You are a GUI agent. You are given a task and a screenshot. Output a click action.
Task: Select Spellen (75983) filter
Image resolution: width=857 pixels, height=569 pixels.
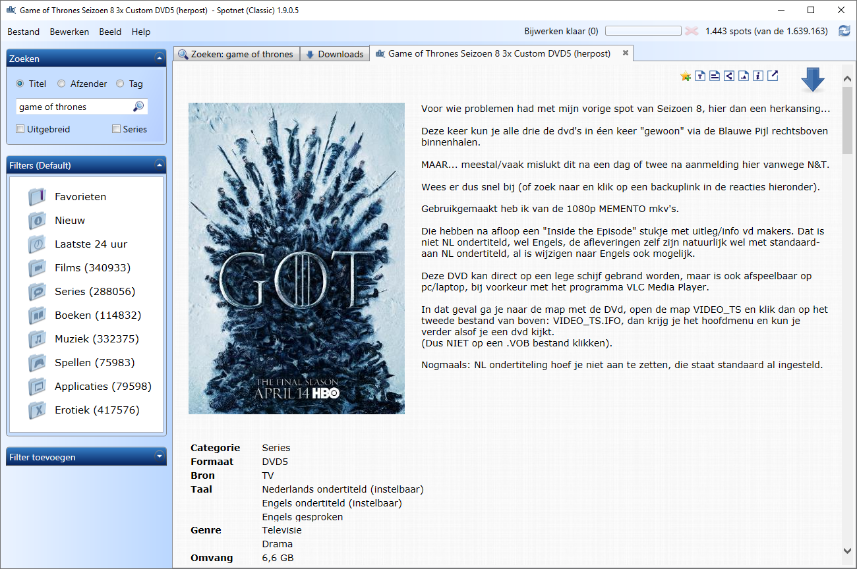coord(95,362)
